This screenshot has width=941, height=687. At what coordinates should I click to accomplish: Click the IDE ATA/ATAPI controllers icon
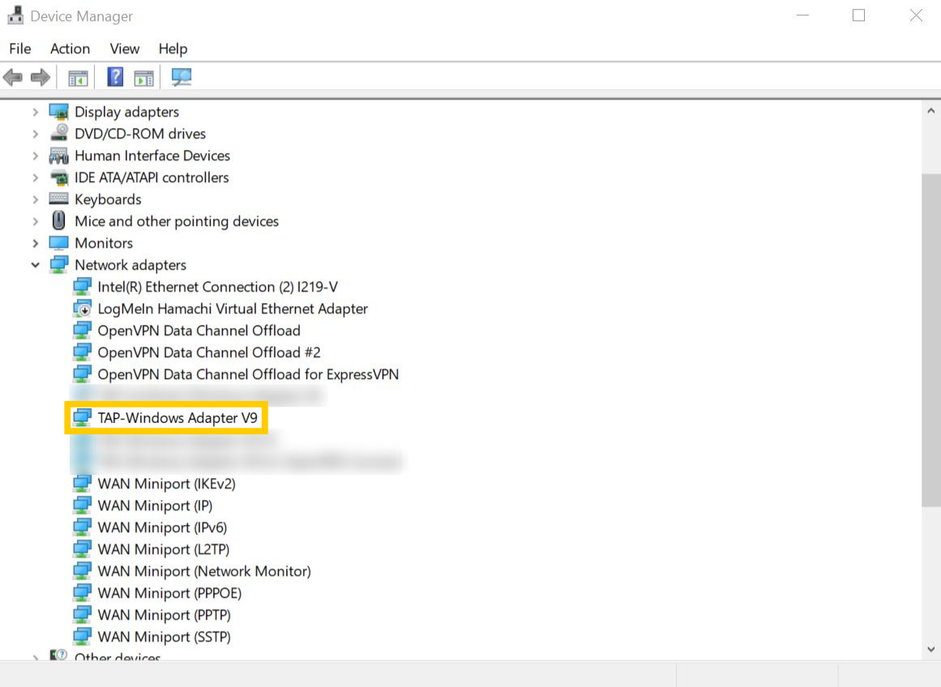coord(59,177)
